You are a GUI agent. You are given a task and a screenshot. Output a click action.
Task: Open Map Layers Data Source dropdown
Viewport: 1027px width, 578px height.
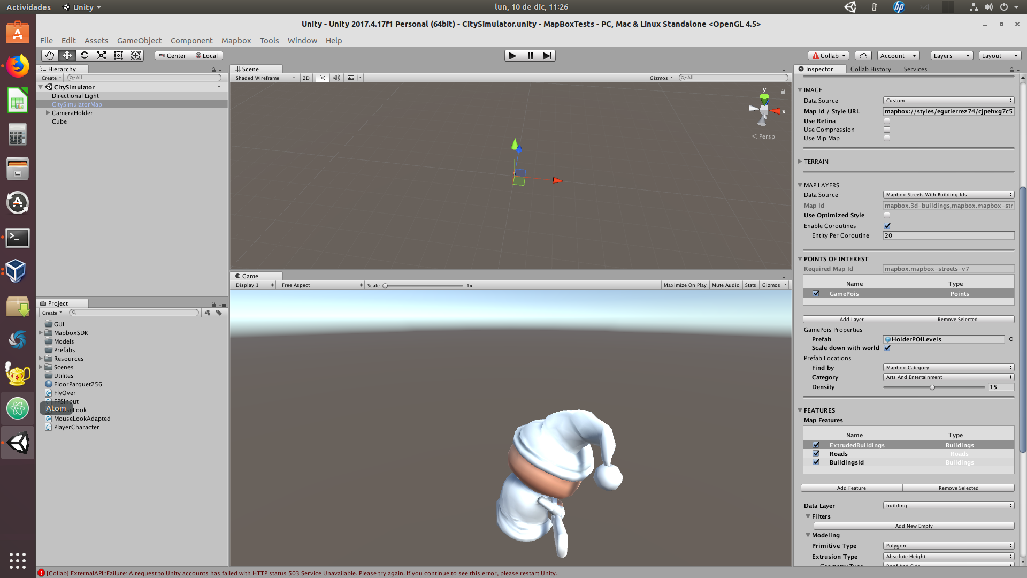[948, 195]
